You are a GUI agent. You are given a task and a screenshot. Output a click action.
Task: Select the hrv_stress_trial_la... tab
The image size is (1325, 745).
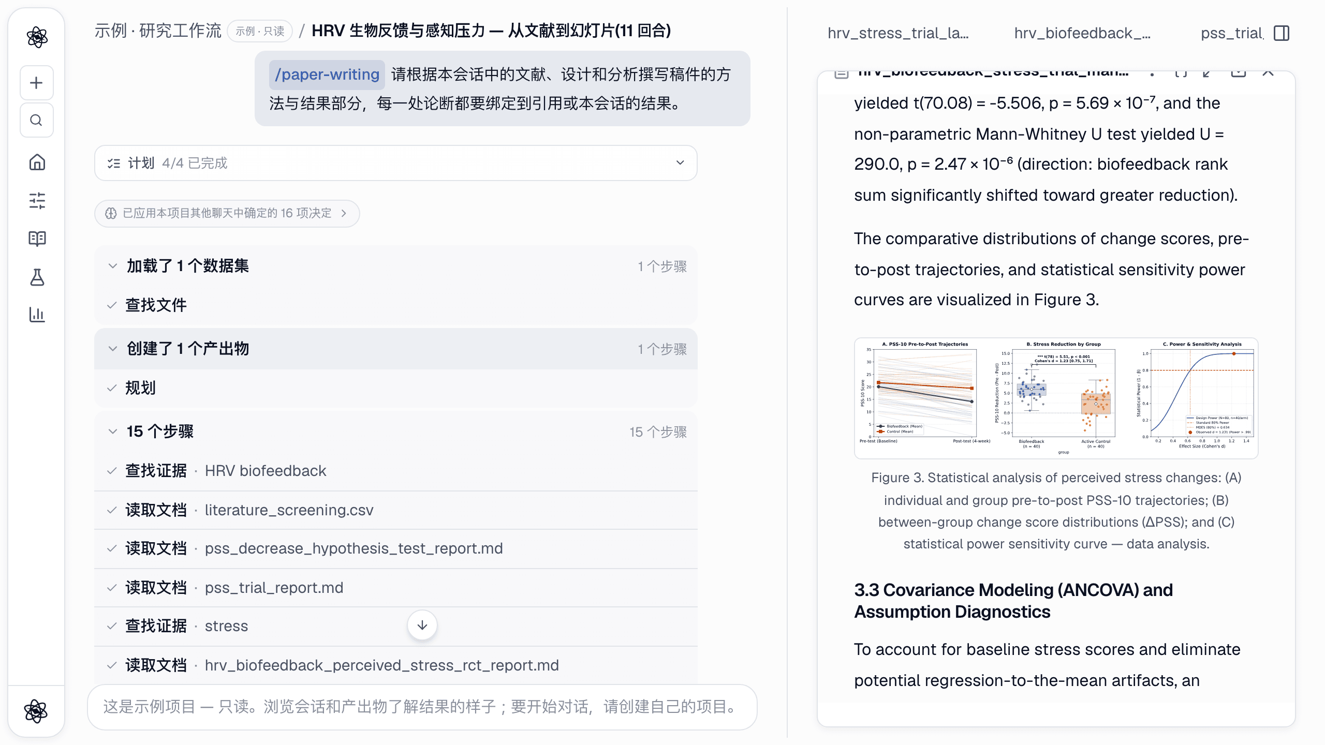coord(898,33)
